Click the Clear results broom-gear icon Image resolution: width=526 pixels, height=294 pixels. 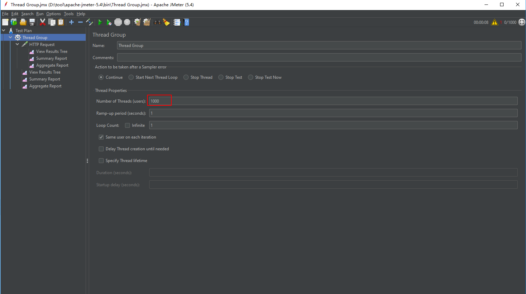[137, 22]
